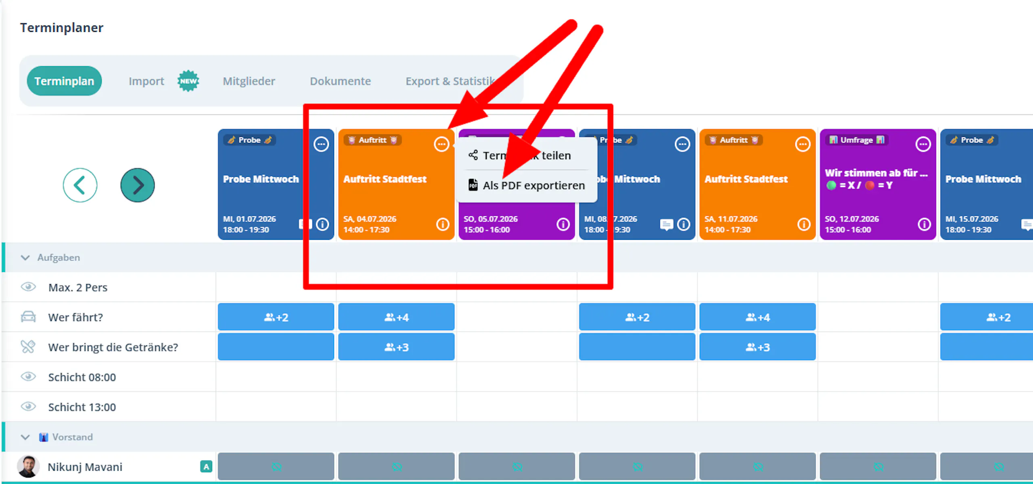Collapse the Aufgaben section
1033x484 pixels.
point(25,258)
